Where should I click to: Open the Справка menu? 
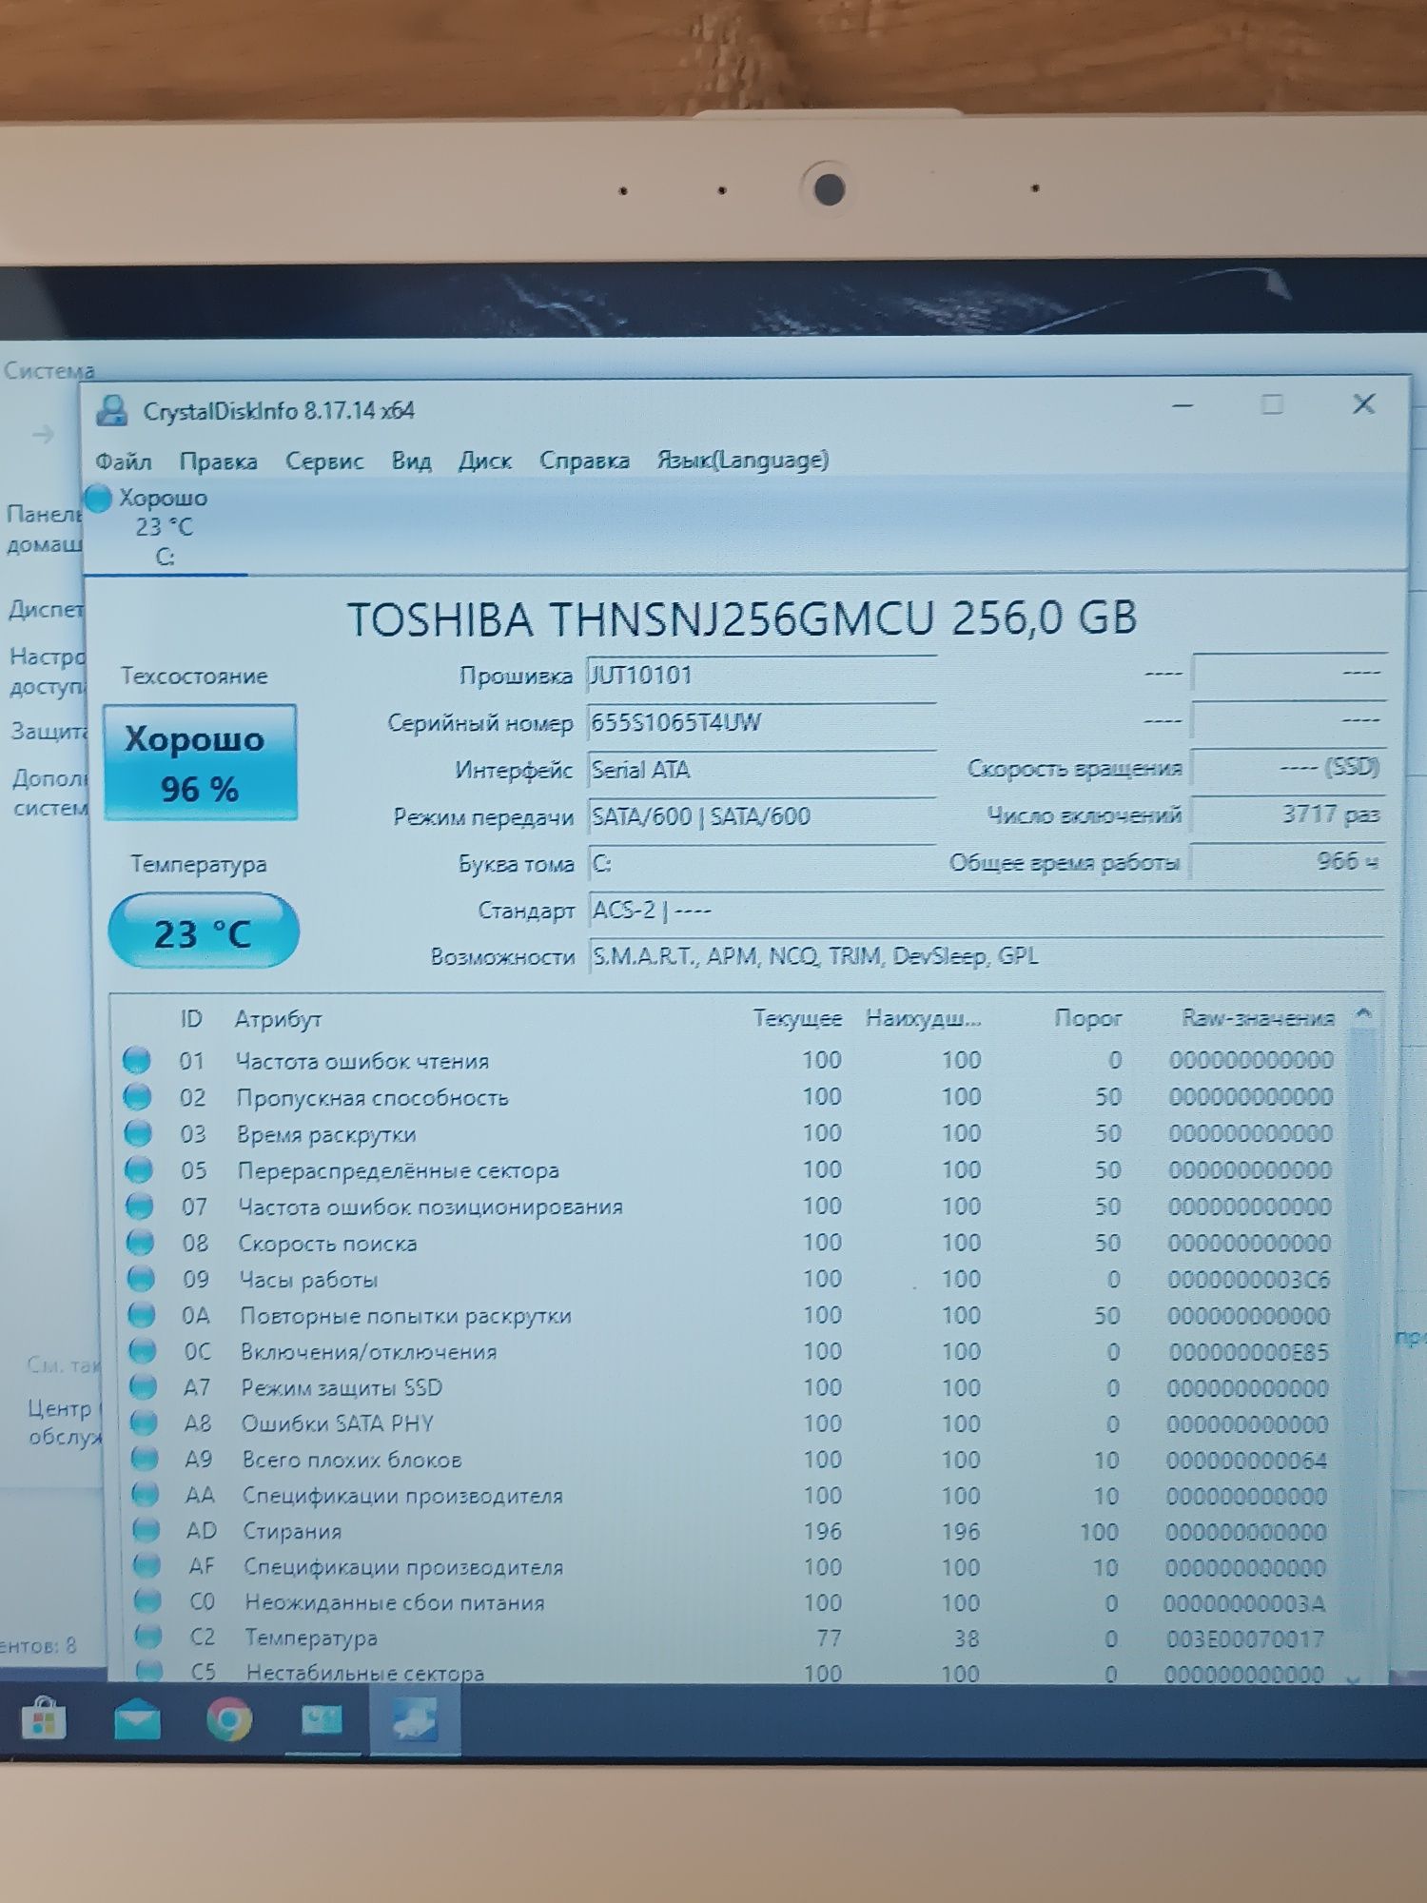pyautogui.click(x=584, y=461)
